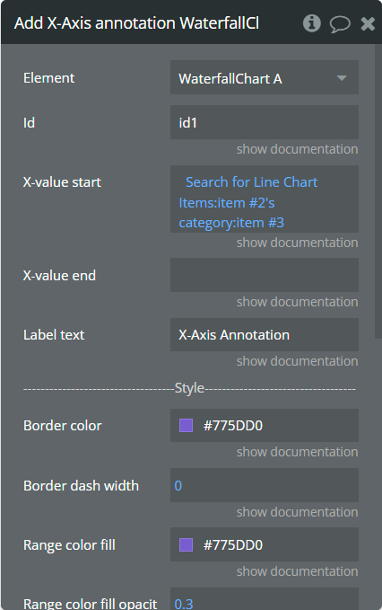Select the empty X-value end field
The width and height of the screenshot is (382, 610).
tap(264, 275)
